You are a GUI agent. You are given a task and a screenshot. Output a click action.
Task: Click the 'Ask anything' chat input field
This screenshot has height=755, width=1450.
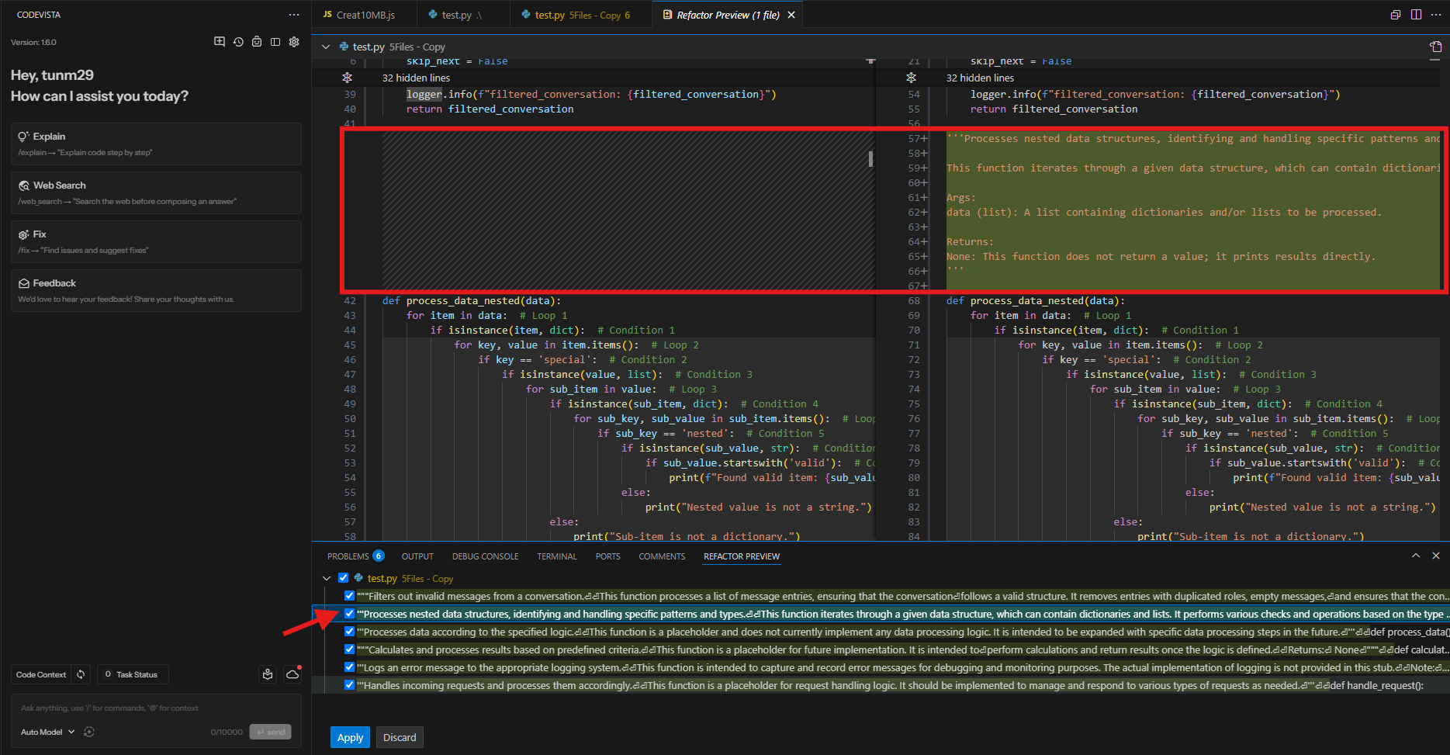[x=156, y=708]
